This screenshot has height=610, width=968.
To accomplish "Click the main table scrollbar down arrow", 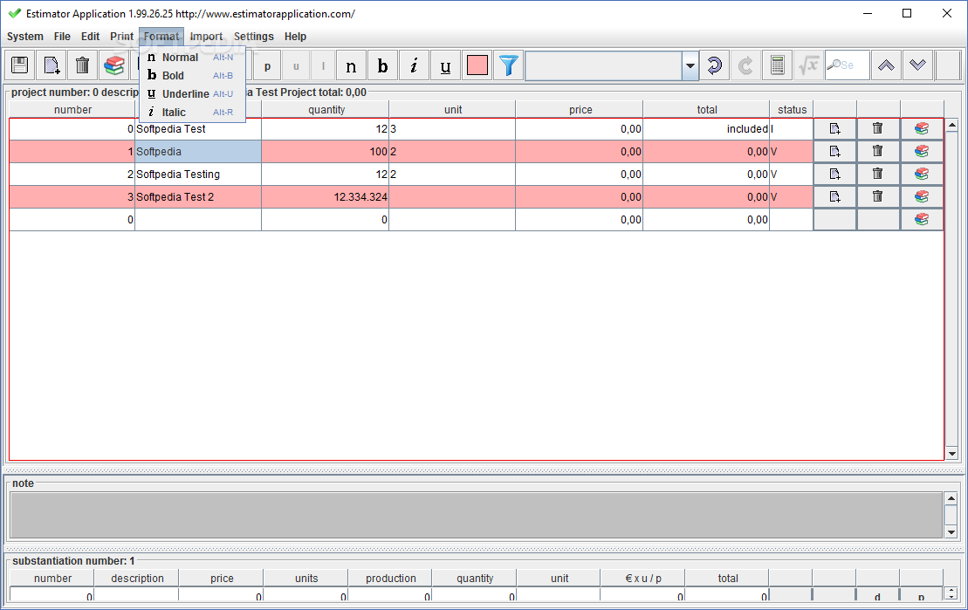I will tap(952, 454).
